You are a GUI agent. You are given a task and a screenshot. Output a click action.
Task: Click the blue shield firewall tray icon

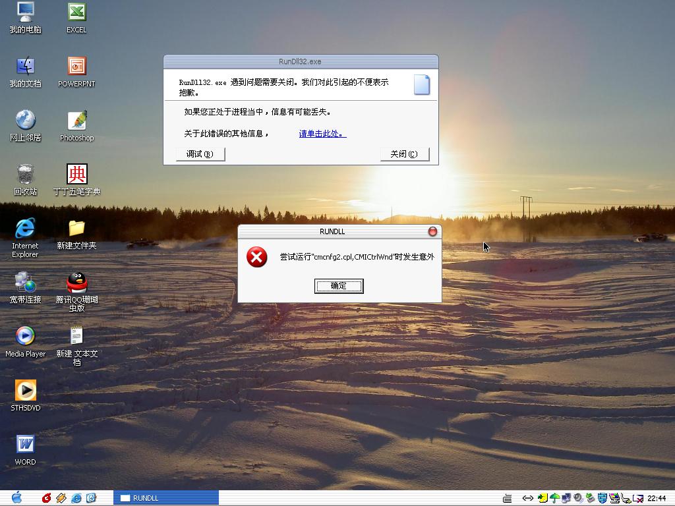click(x=602, y=498)
